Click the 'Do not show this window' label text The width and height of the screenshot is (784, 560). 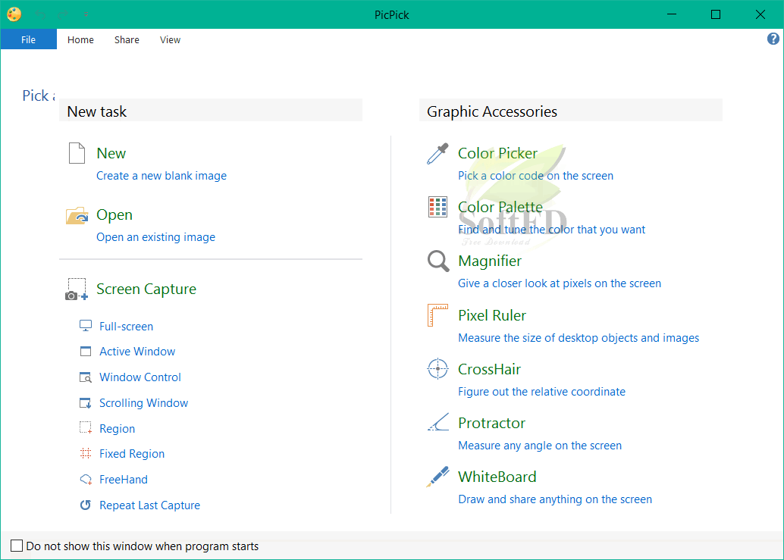click(143, 546)
